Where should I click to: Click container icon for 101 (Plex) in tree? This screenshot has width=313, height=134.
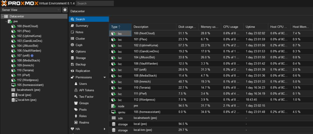tap(13, 31)
